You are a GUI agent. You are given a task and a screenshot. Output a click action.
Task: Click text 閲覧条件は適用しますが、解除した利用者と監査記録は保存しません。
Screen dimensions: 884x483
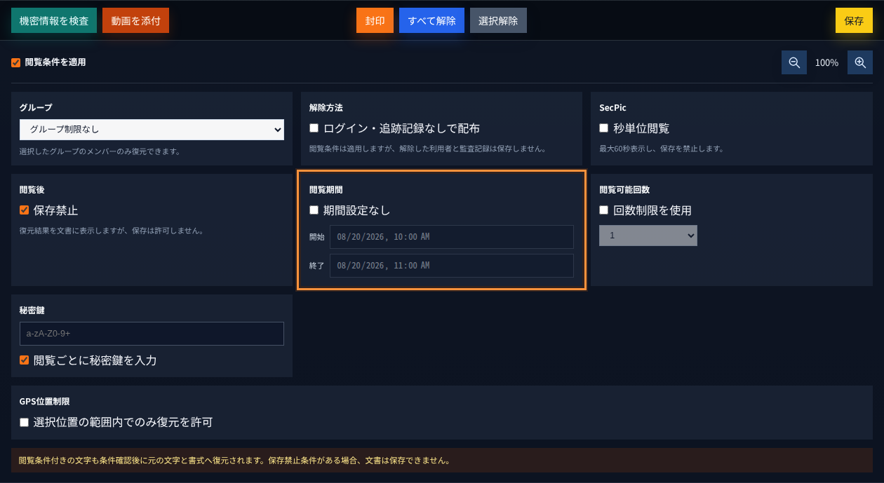pos(427,149)
